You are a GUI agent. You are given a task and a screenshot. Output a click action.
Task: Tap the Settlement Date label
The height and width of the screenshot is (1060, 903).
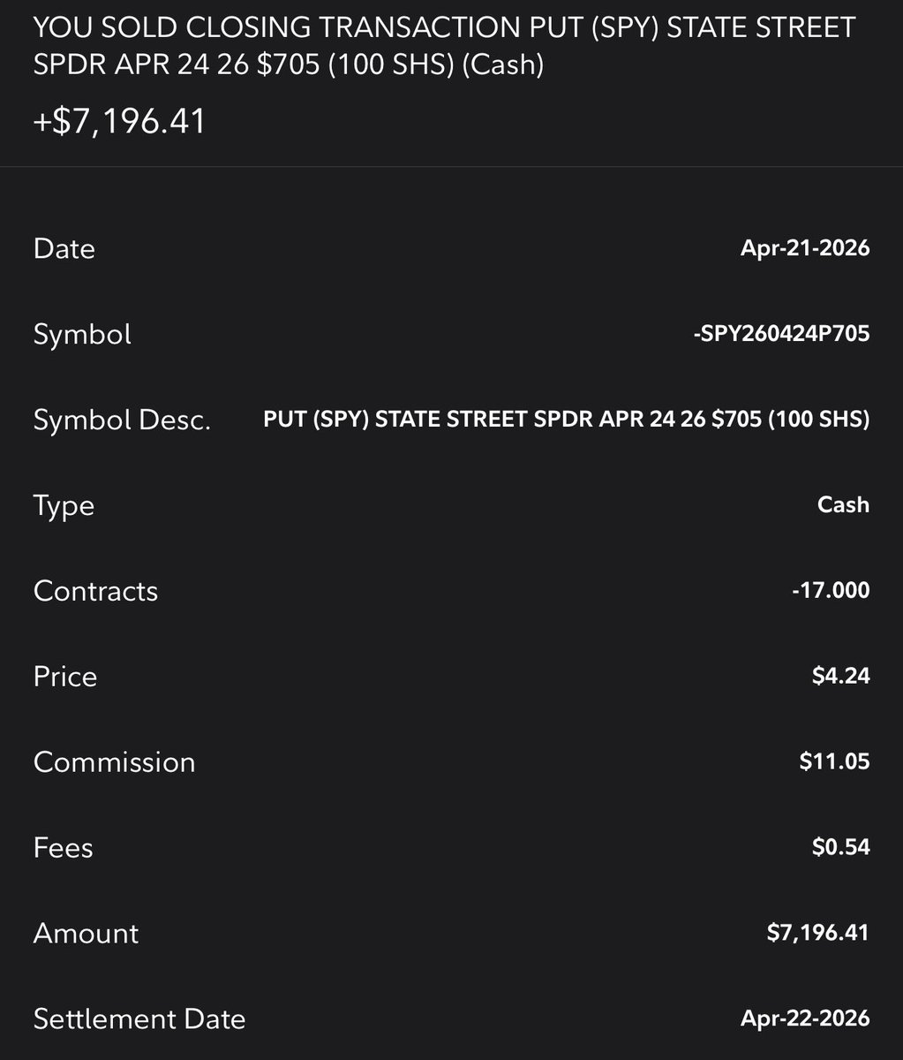(x=139, y=1019)
